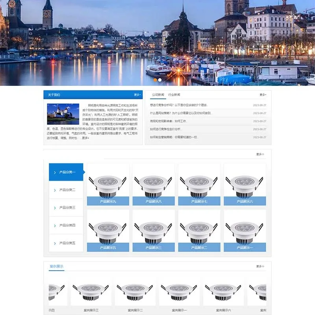The width and height of the screenshot is (315, 315).
Task: Open the 公司新闻 tab
Action: [158, 94]
